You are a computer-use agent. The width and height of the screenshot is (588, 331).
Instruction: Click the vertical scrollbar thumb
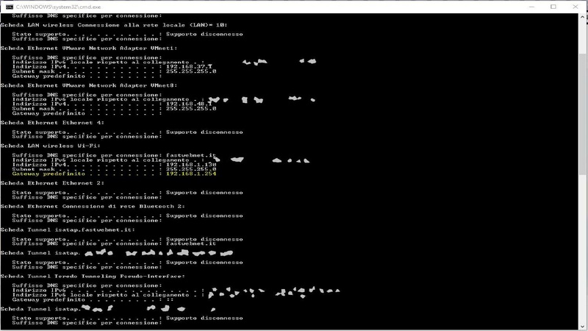[583, 113]
